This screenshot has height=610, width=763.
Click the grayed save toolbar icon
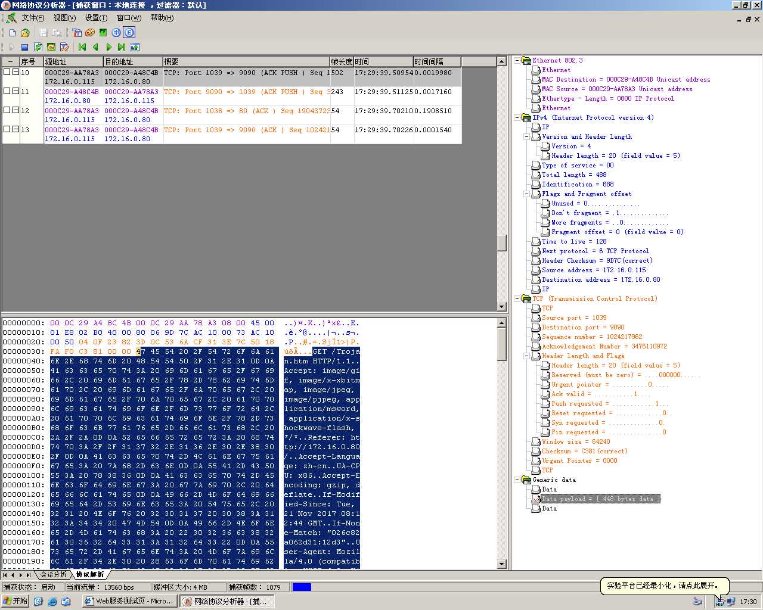click(43, 33)
